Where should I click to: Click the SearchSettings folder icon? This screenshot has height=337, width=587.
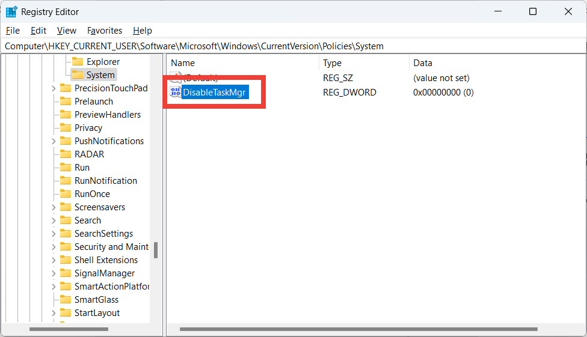point(66,234)
